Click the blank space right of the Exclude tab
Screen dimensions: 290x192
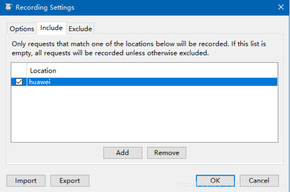188,28
